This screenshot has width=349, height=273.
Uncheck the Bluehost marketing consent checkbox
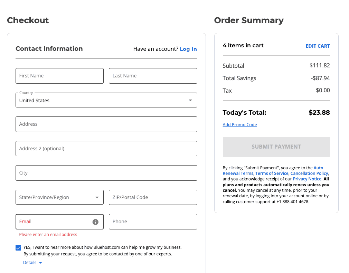[18, 247]
